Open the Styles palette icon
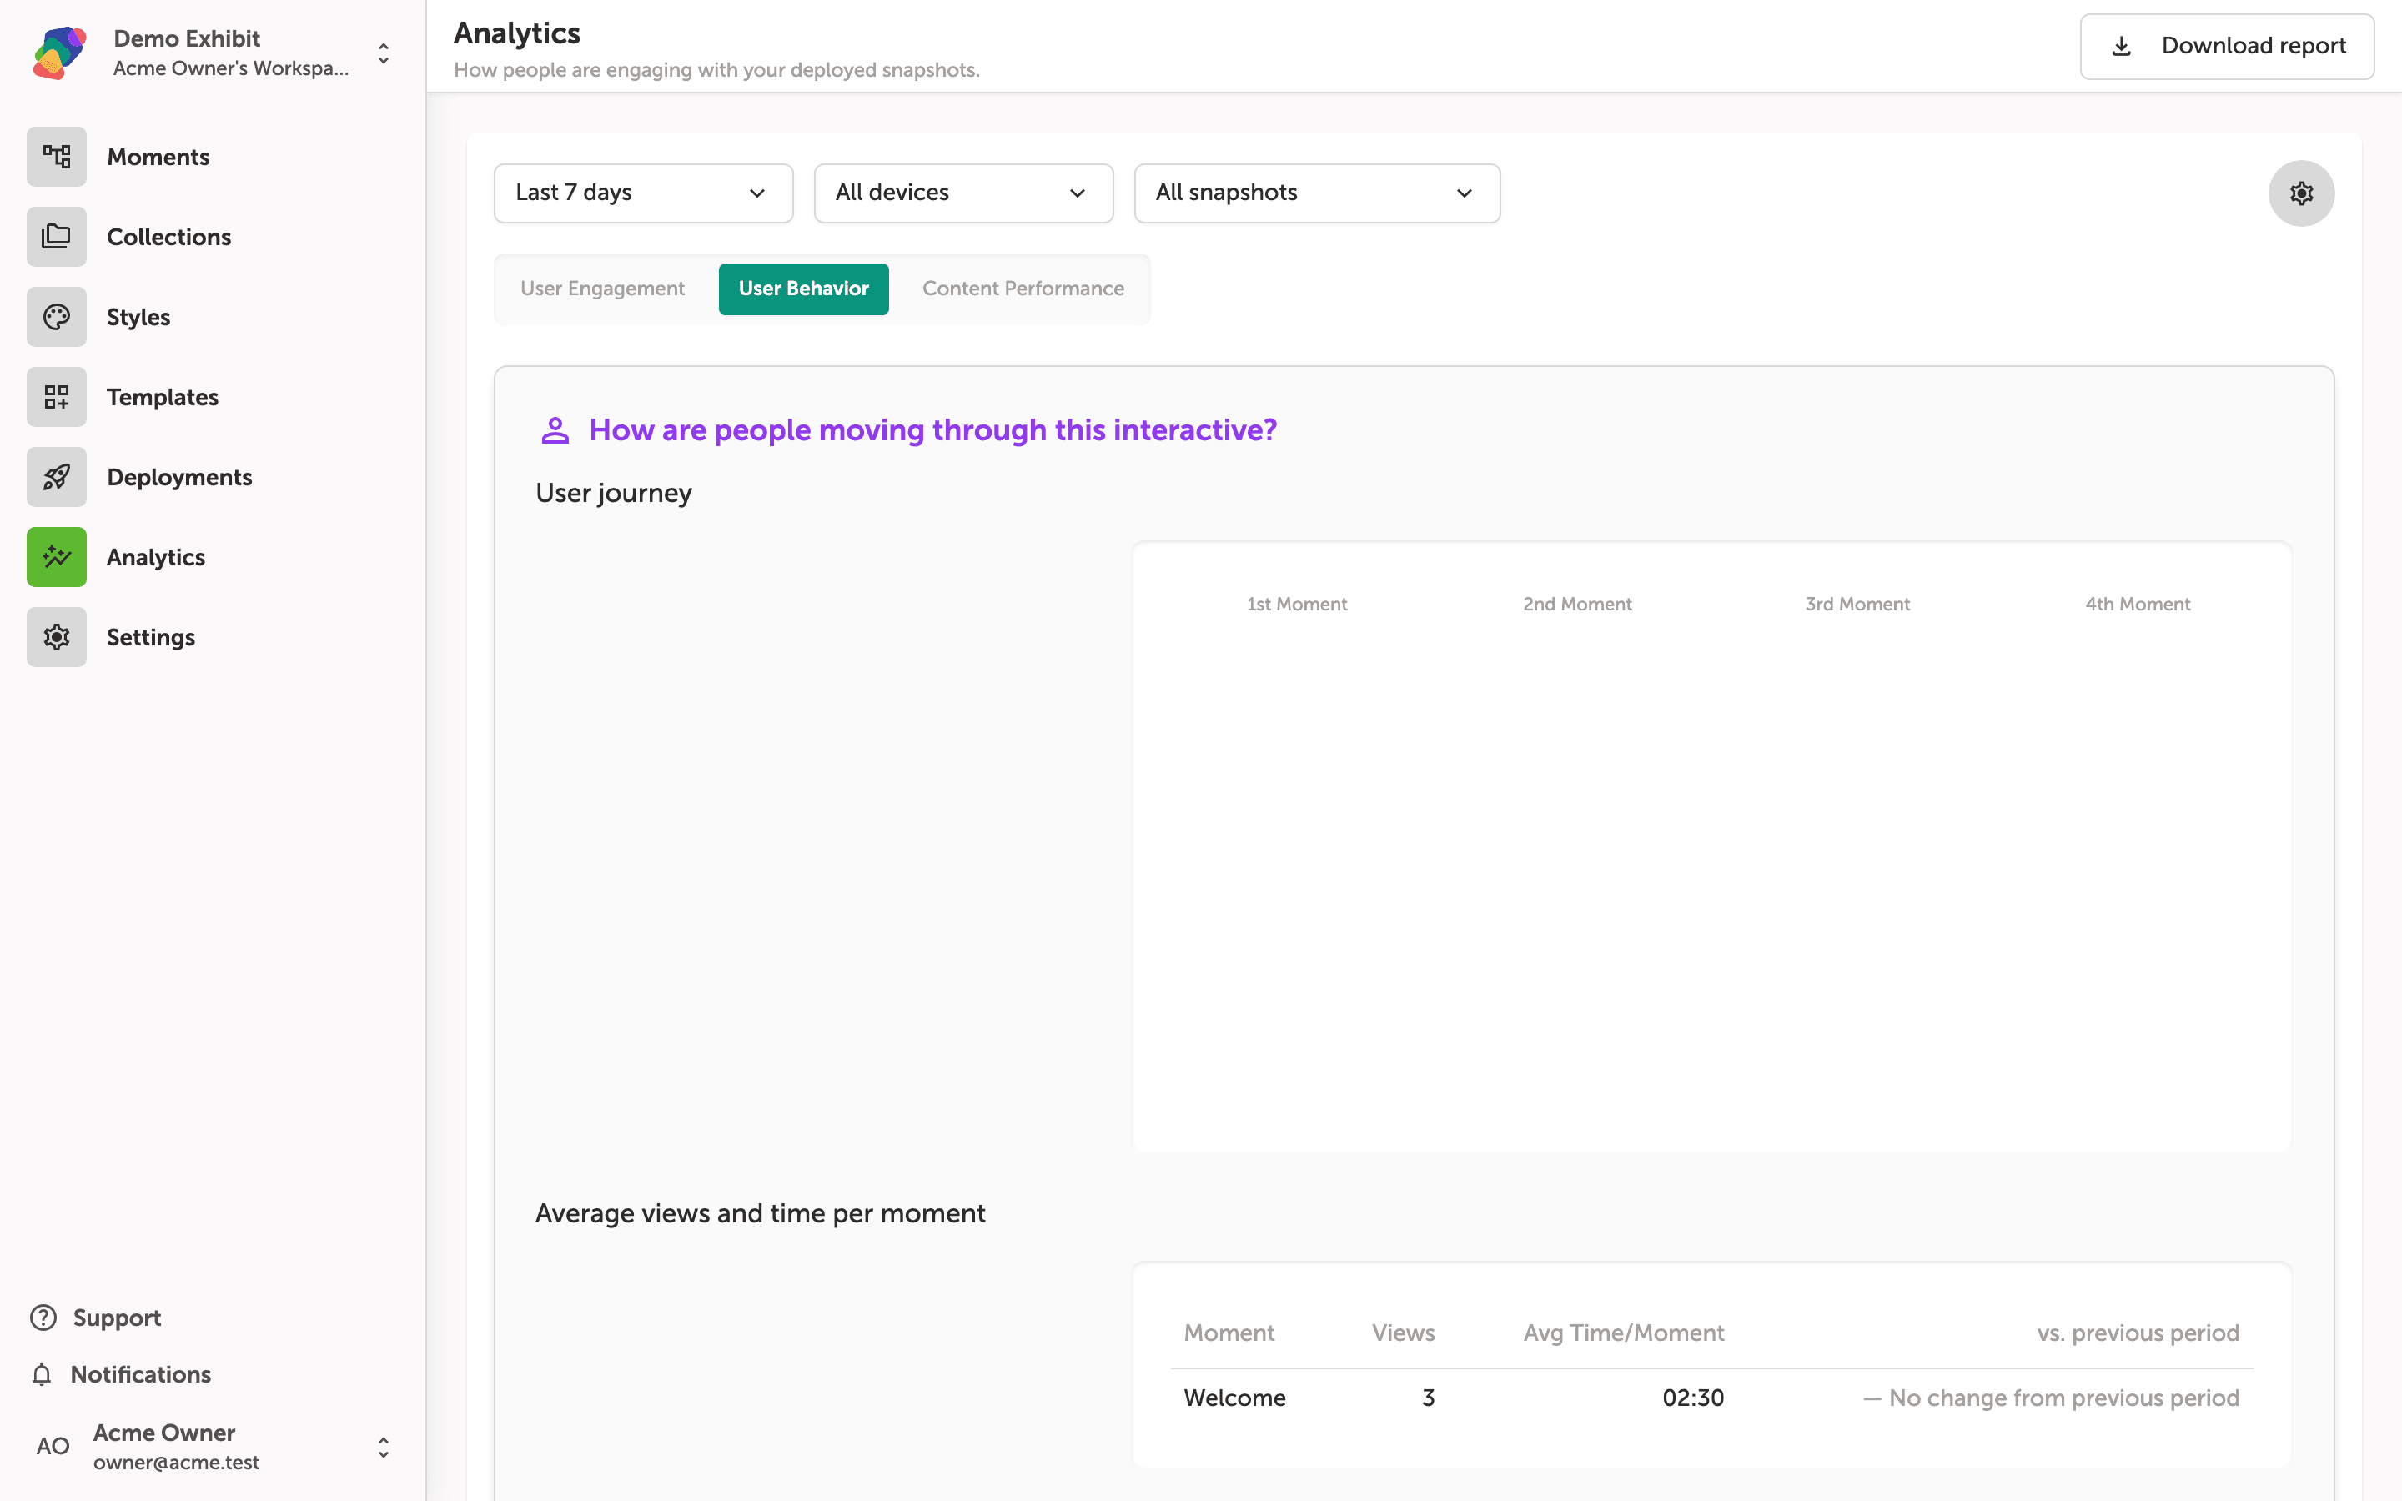 coord(57,317)
